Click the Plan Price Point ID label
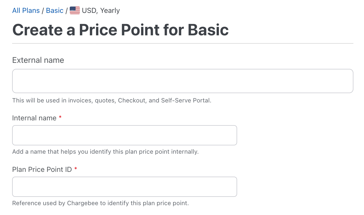This screenshot has width=364, height=215. coord(42,170)
